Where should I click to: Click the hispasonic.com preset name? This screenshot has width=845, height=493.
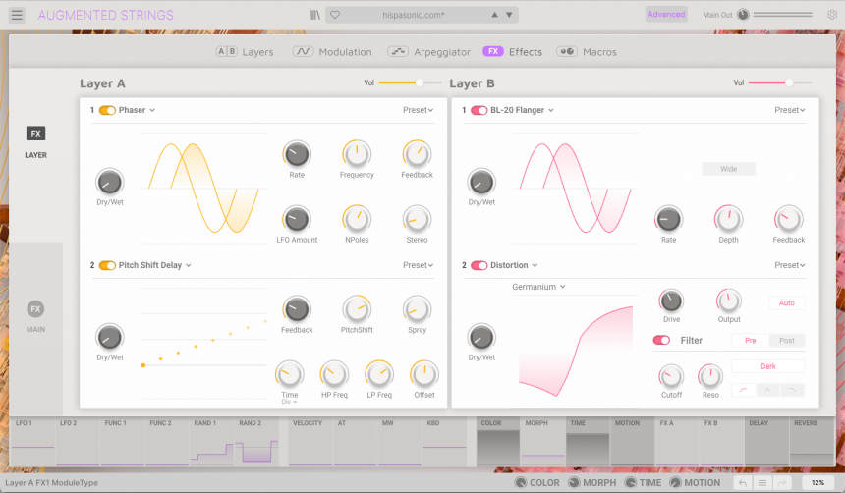414,15
